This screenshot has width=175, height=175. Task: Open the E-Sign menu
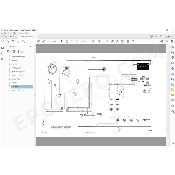tap(15, 33)
